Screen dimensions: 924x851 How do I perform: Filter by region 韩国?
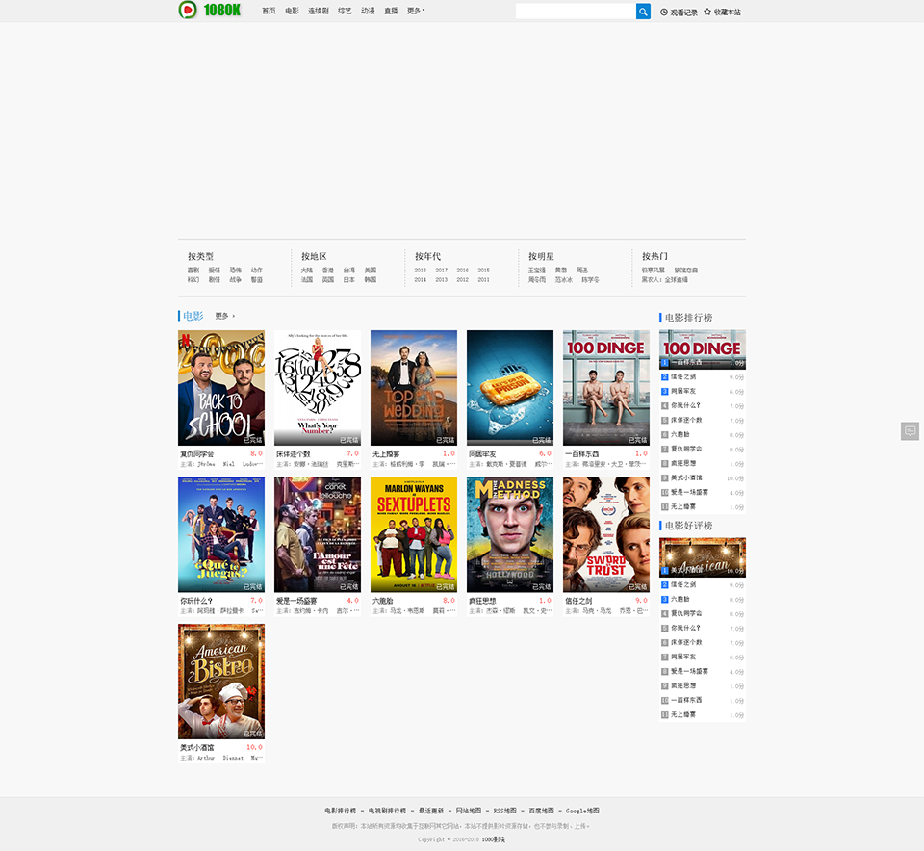point(370,280)
